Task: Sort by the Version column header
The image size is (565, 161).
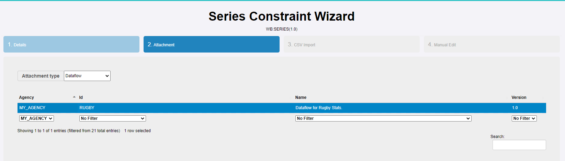Action: click(x=519, y=97)
